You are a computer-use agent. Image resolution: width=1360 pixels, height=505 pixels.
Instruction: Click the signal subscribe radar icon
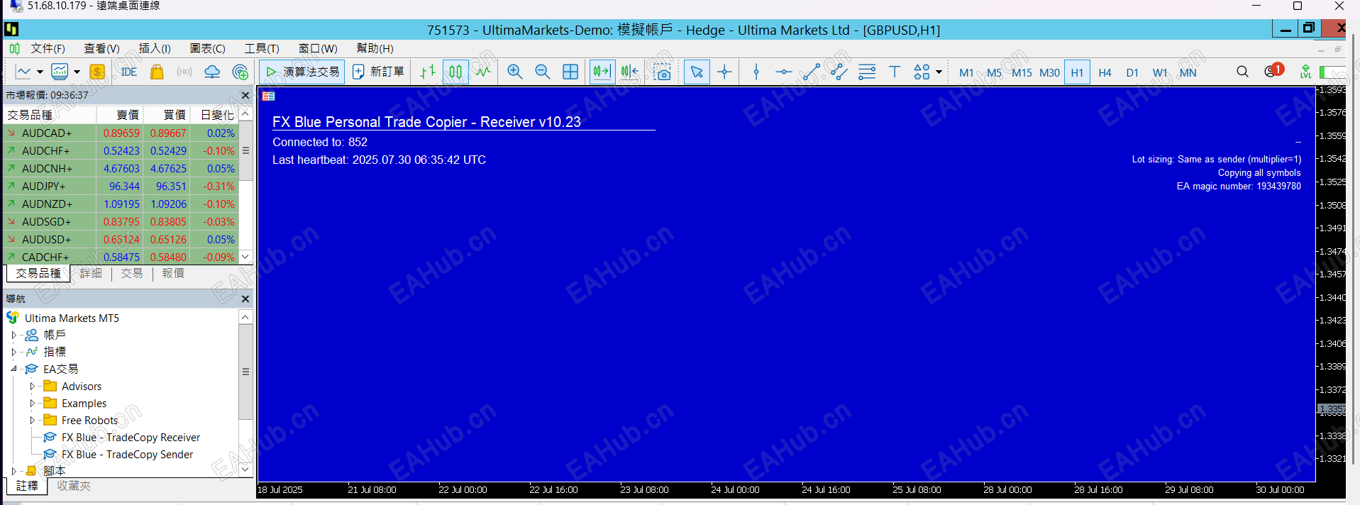241,72
